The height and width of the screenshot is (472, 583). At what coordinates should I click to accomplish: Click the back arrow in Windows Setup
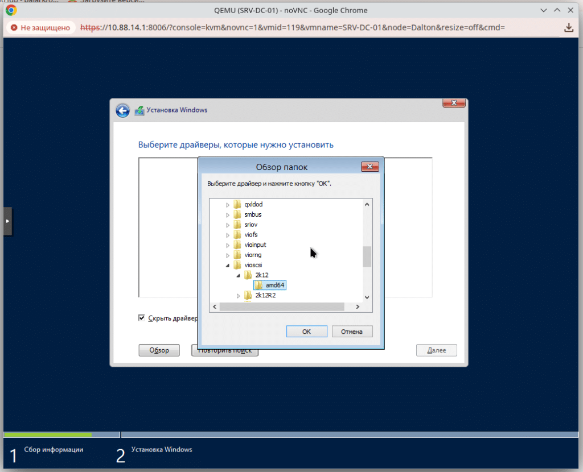click(x=122, y=110)
